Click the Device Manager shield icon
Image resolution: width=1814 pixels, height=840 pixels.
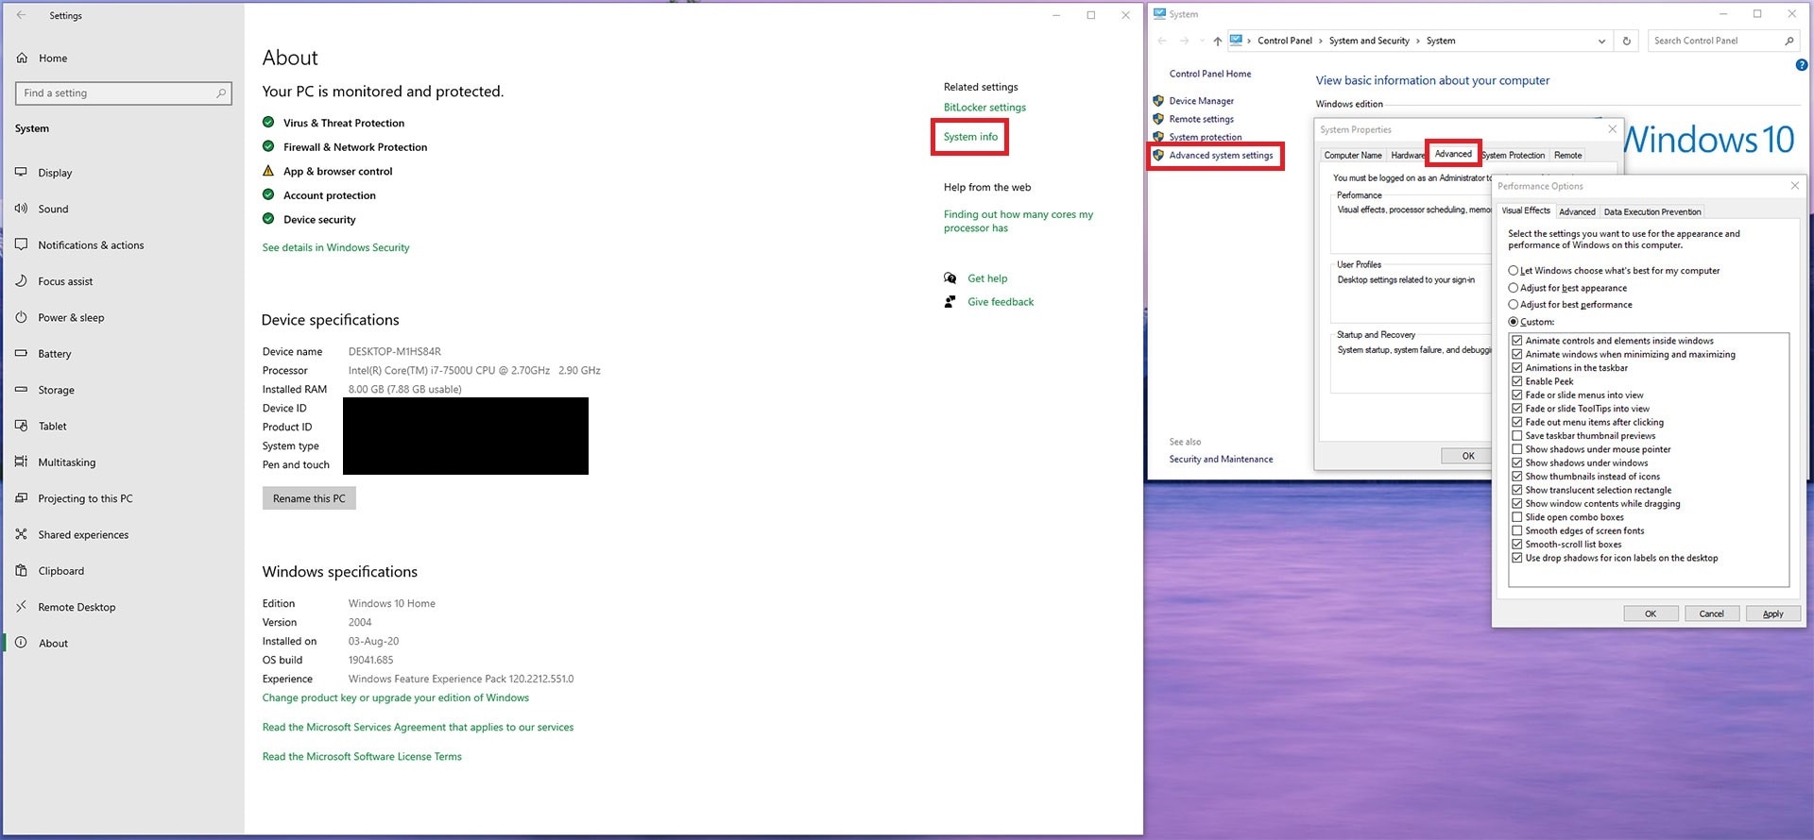[x=1158, y=101]
